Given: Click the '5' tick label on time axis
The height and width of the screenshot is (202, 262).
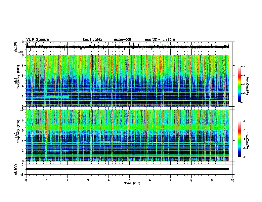Looking at the screenshot, I should pyautogui.click(x=129, y=180).
